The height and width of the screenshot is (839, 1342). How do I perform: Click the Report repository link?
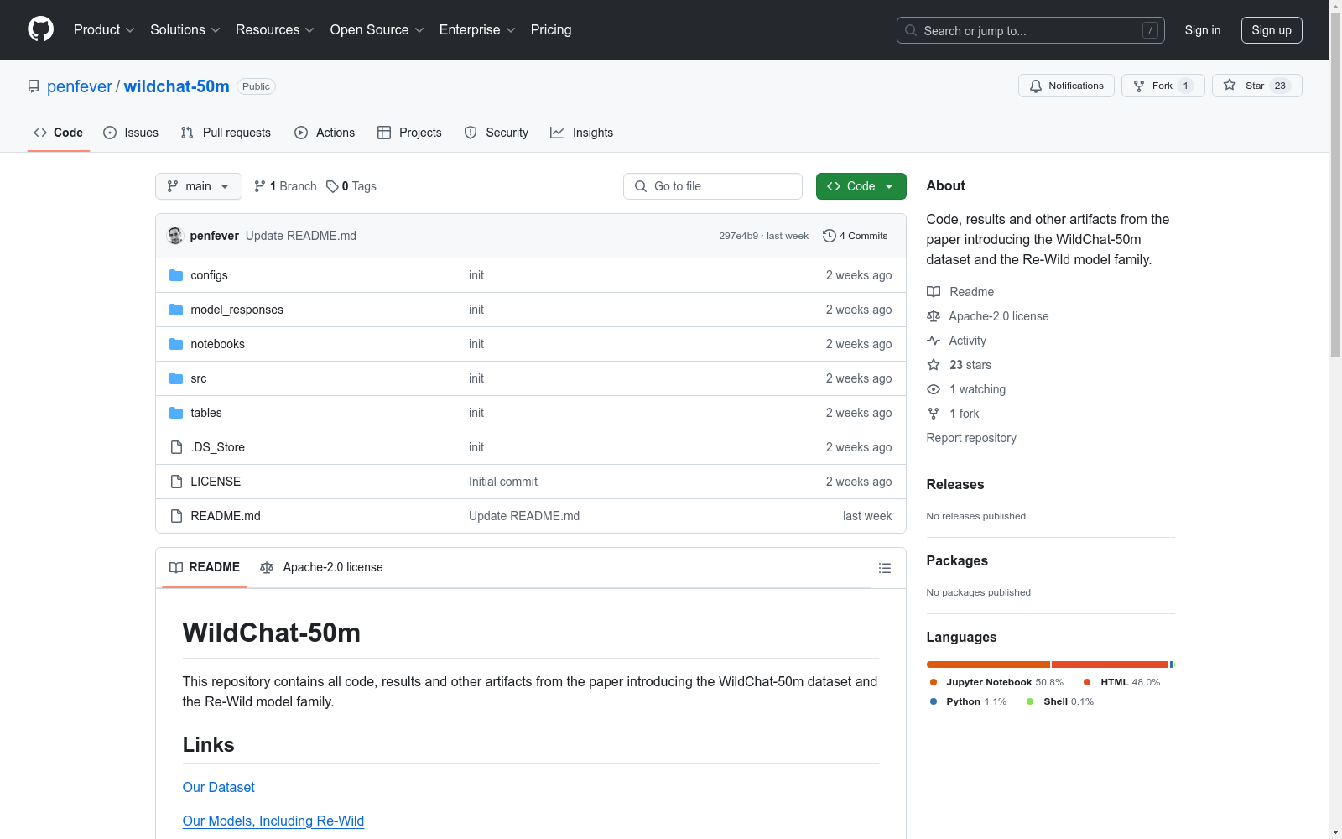pos(971,438)
